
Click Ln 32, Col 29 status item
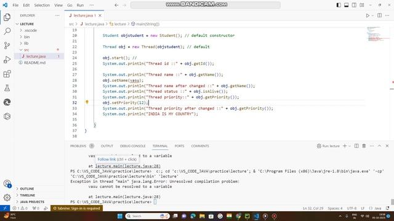pos(313,208)
